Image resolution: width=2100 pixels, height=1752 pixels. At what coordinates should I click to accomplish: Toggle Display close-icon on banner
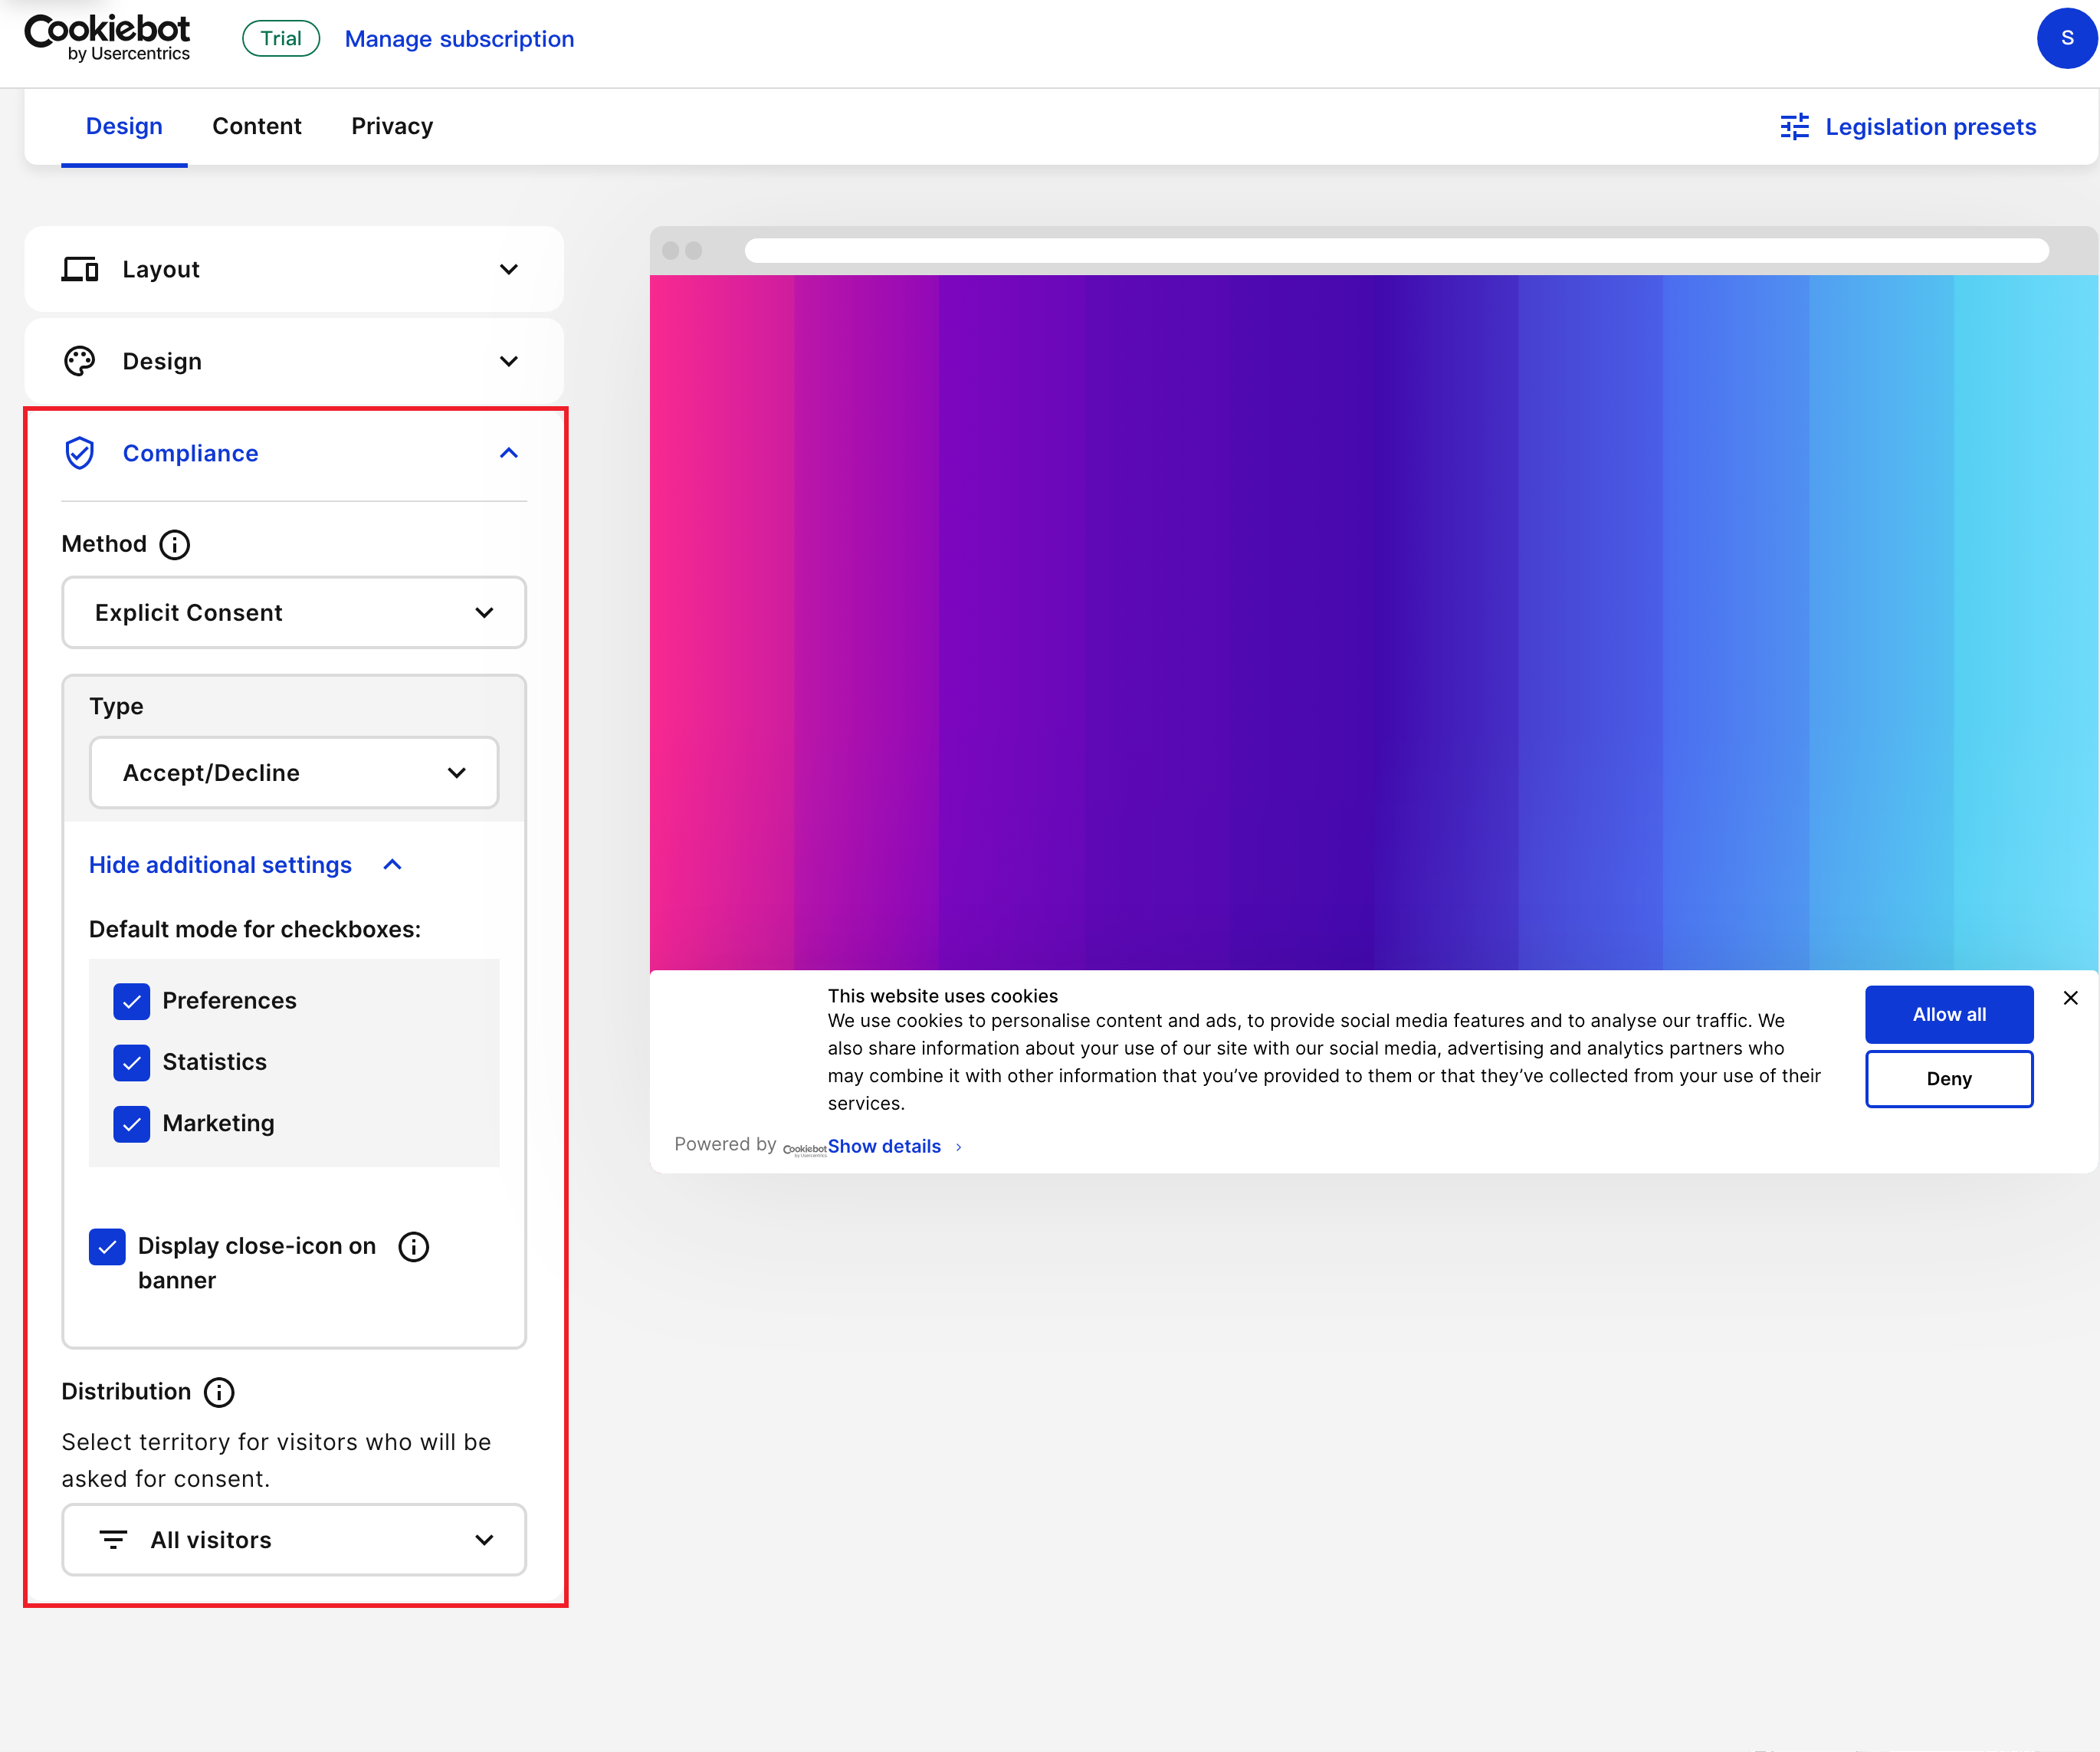(107, 1247)
